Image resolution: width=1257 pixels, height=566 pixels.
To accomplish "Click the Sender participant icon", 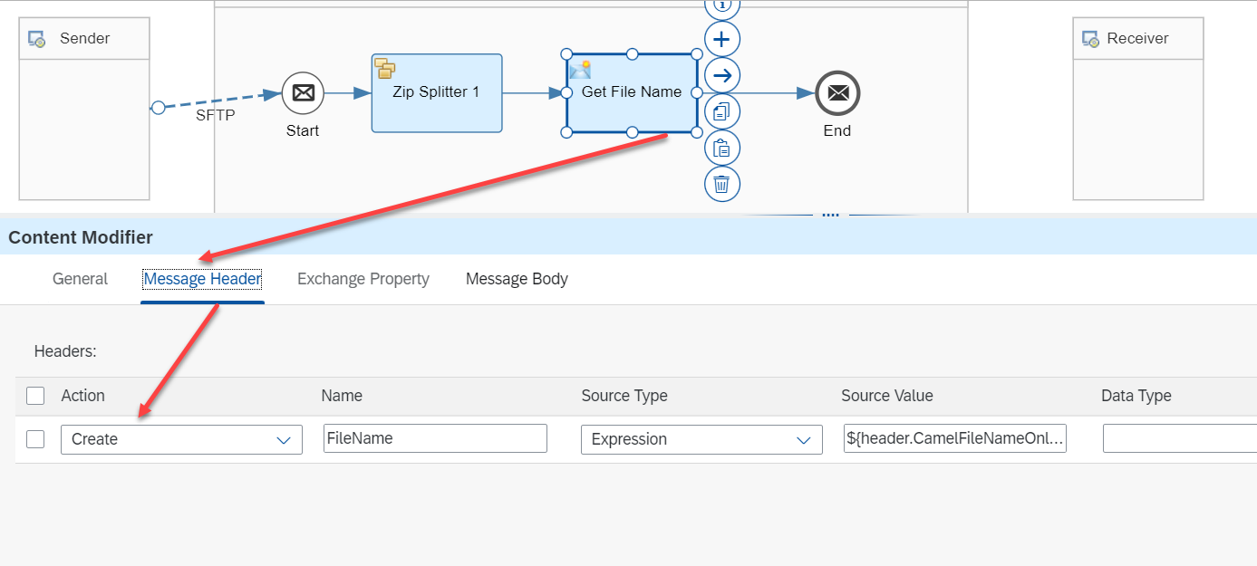I will point(38,38).
